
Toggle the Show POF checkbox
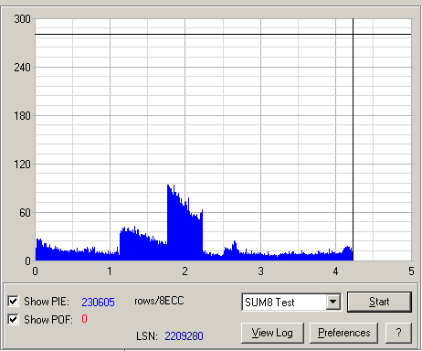click(13, 319)
